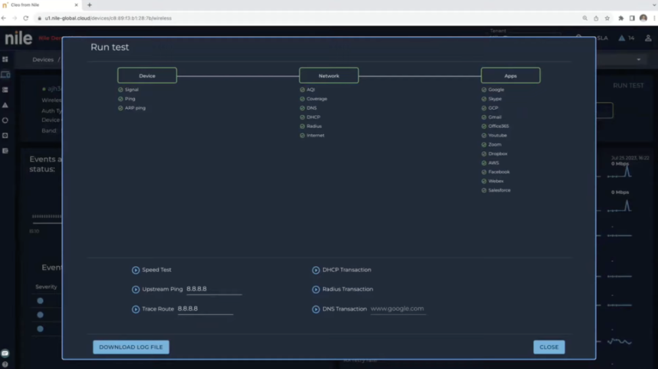Edit the Upstream Ping address field
Image resolution: width=658 pixels, height=369 pixels.
[x=213, y=289]
